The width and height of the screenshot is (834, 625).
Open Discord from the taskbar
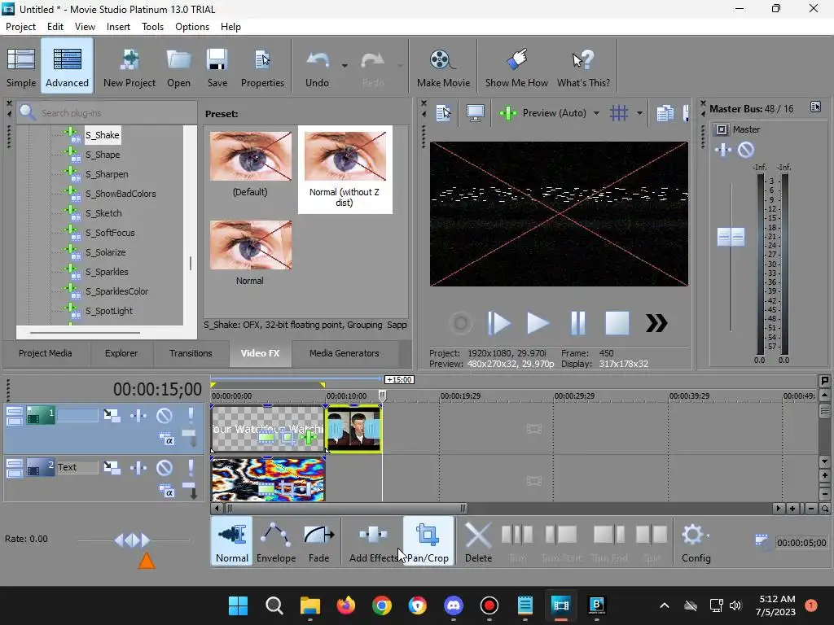453,605
